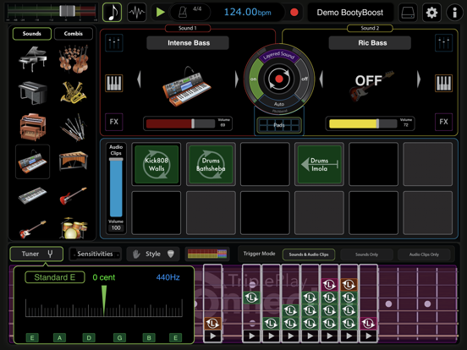Go to previous Sound 2 instrument arrow

coord(321,79)
